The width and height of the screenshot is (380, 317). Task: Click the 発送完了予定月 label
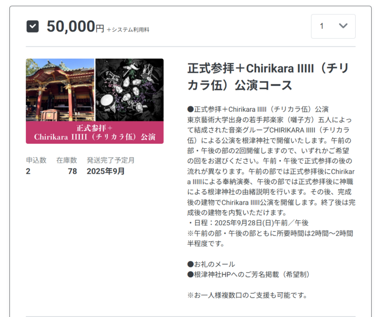pyautogui.click(x=110, y=160)
